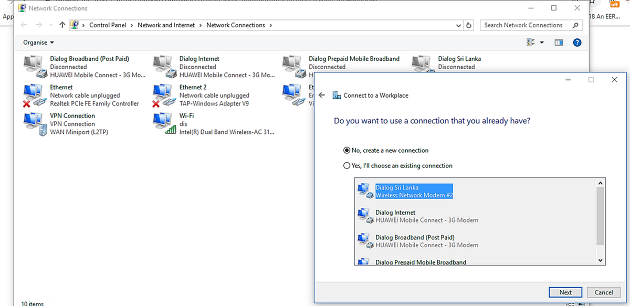
Task: Click the Dialog Internet modem icon in wizard list
Action: tap(365, 216)
